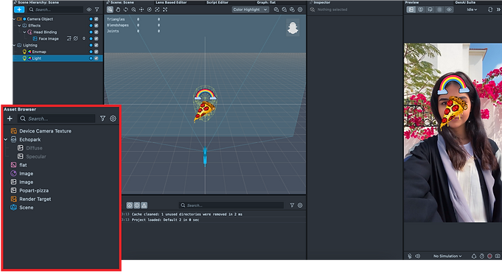Click the frame-selection tool icon

(157, 10)
